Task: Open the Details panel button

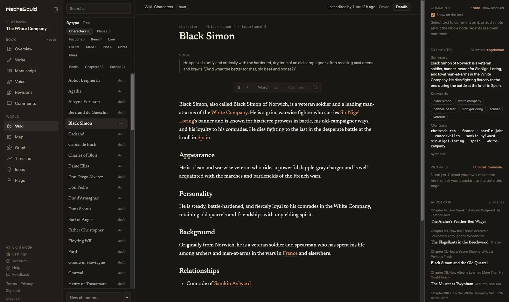Action: [401, 7]
